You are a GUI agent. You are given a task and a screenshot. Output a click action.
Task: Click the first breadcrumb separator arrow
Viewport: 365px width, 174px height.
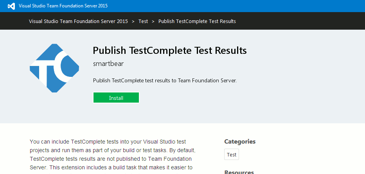pyautogui.click(x=133, y=21)
